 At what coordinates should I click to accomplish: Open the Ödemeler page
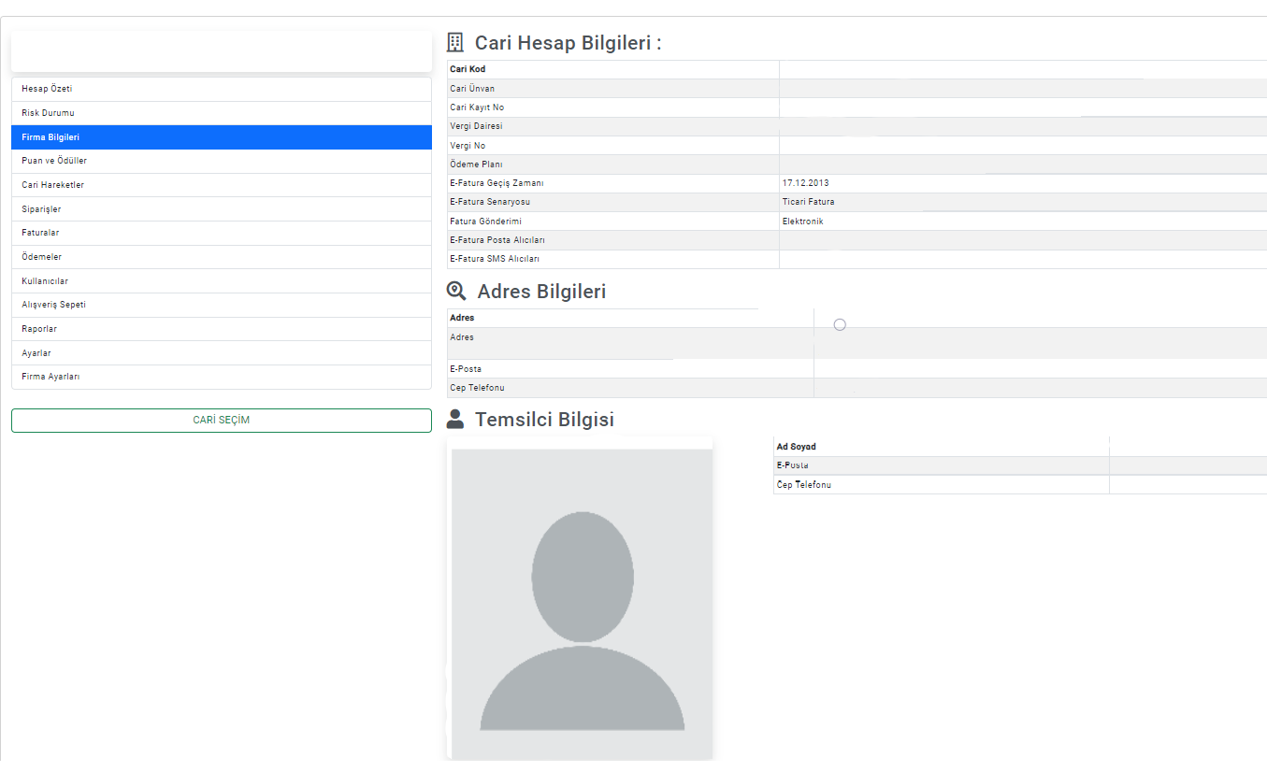tap(221, 257)
